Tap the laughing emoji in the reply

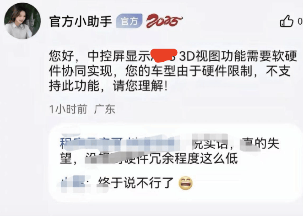185,183
